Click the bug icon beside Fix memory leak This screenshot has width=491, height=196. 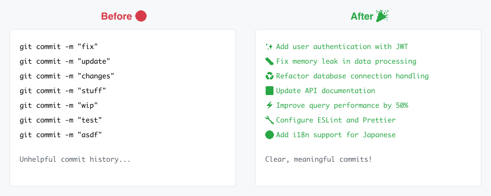(x=269, y=61)
